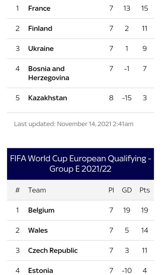Open Bosnia and Herzegovina team page

click(49, 73)
